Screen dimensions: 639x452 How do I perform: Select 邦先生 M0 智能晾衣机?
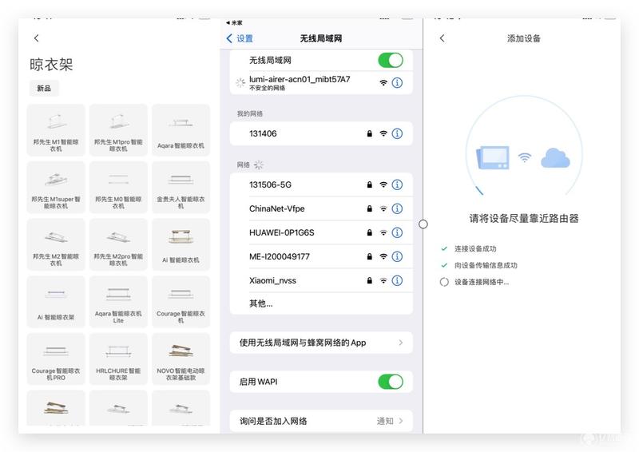pos(118,188)
